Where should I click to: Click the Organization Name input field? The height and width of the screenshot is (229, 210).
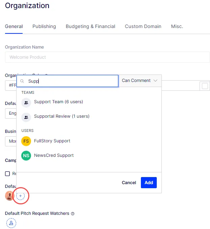pyautogui.click(x=108, y=57)
